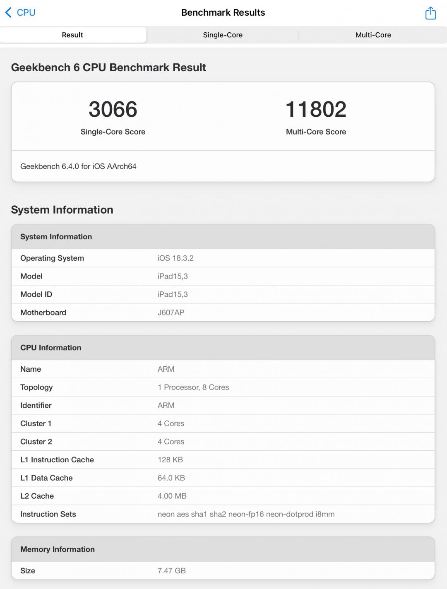Viewport: 447px width, 589px height.
Task: Select the L1 Instruction Cache row
Action: pos(223,459)
